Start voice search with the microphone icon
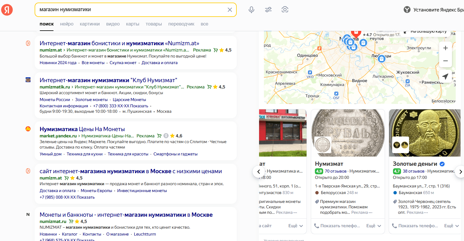464x241 pixels. point(251,10)
